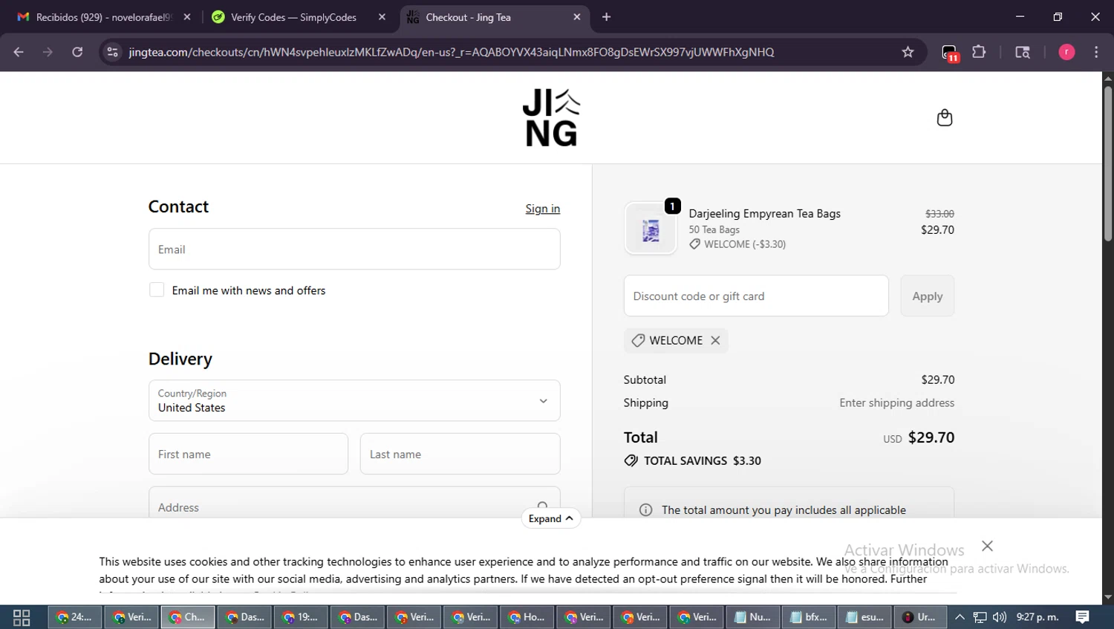The height and width of the screenshot is (629, 1114).
Task: Click the Apply discount button
Action: pyautogui.click(x=927, y=296)
